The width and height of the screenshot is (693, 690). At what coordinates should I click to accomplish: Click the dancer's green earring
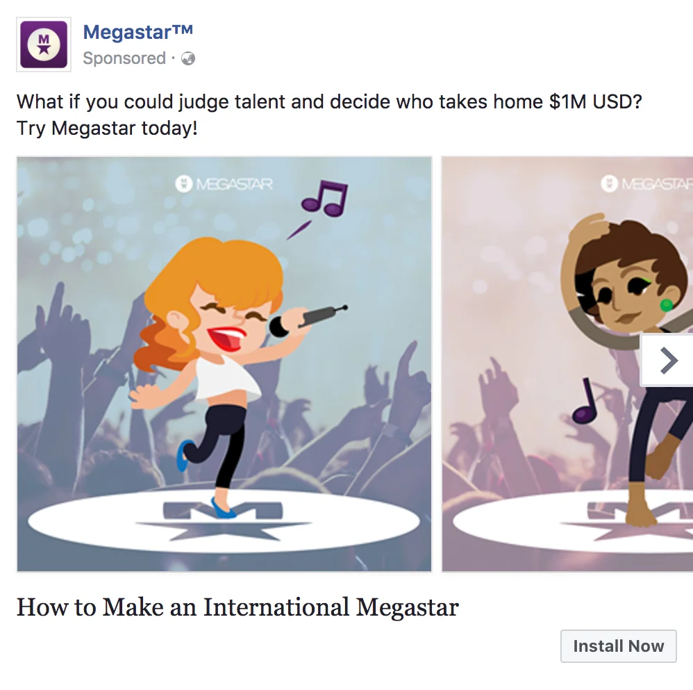tap(666, 305)
